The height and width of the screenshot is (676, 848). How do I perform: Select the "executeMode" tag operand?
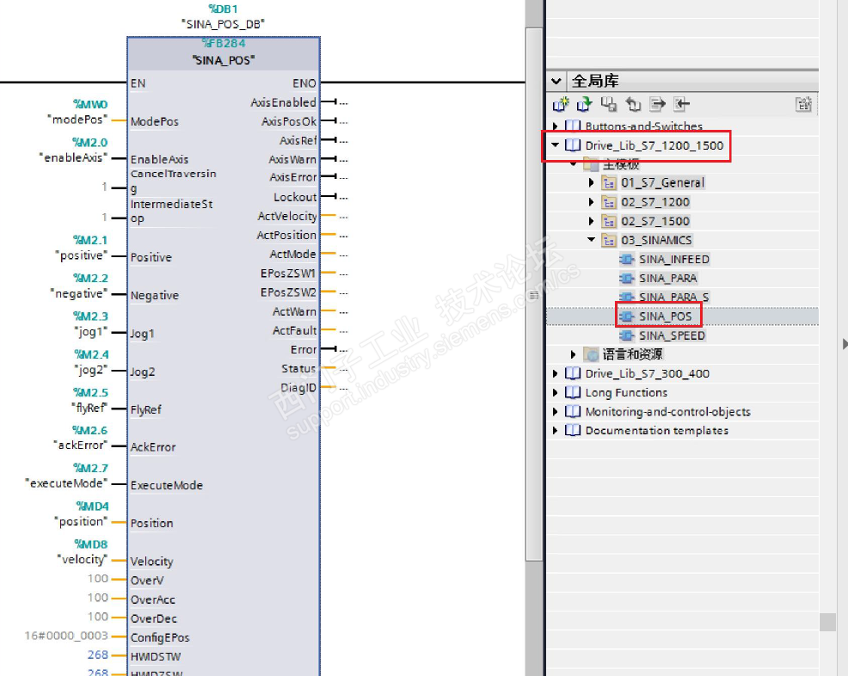point(66,483)
